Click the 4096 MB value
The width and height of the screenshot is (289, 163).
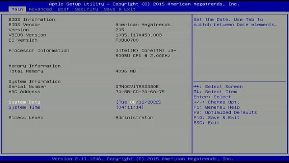(126, 71)
